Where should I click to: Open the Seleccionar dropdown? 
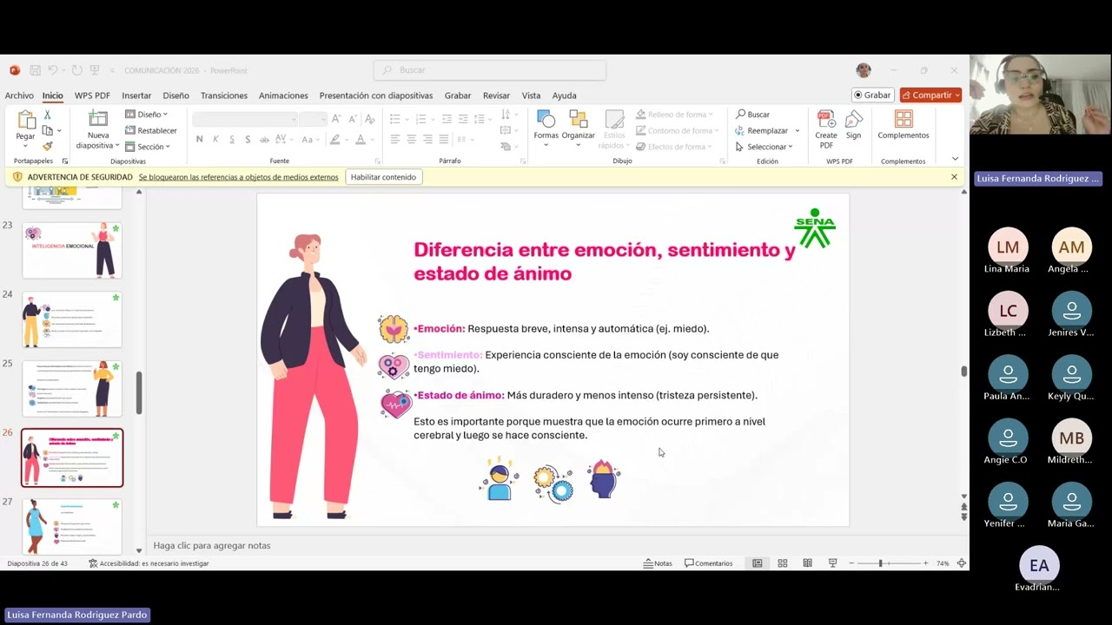[764, 147]
